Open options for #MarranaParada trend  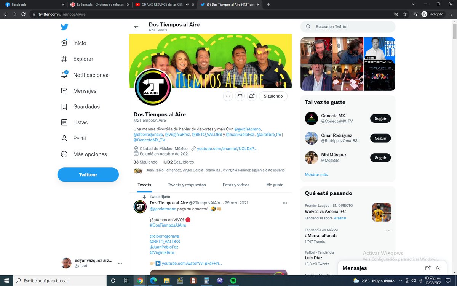coord(388,231)
